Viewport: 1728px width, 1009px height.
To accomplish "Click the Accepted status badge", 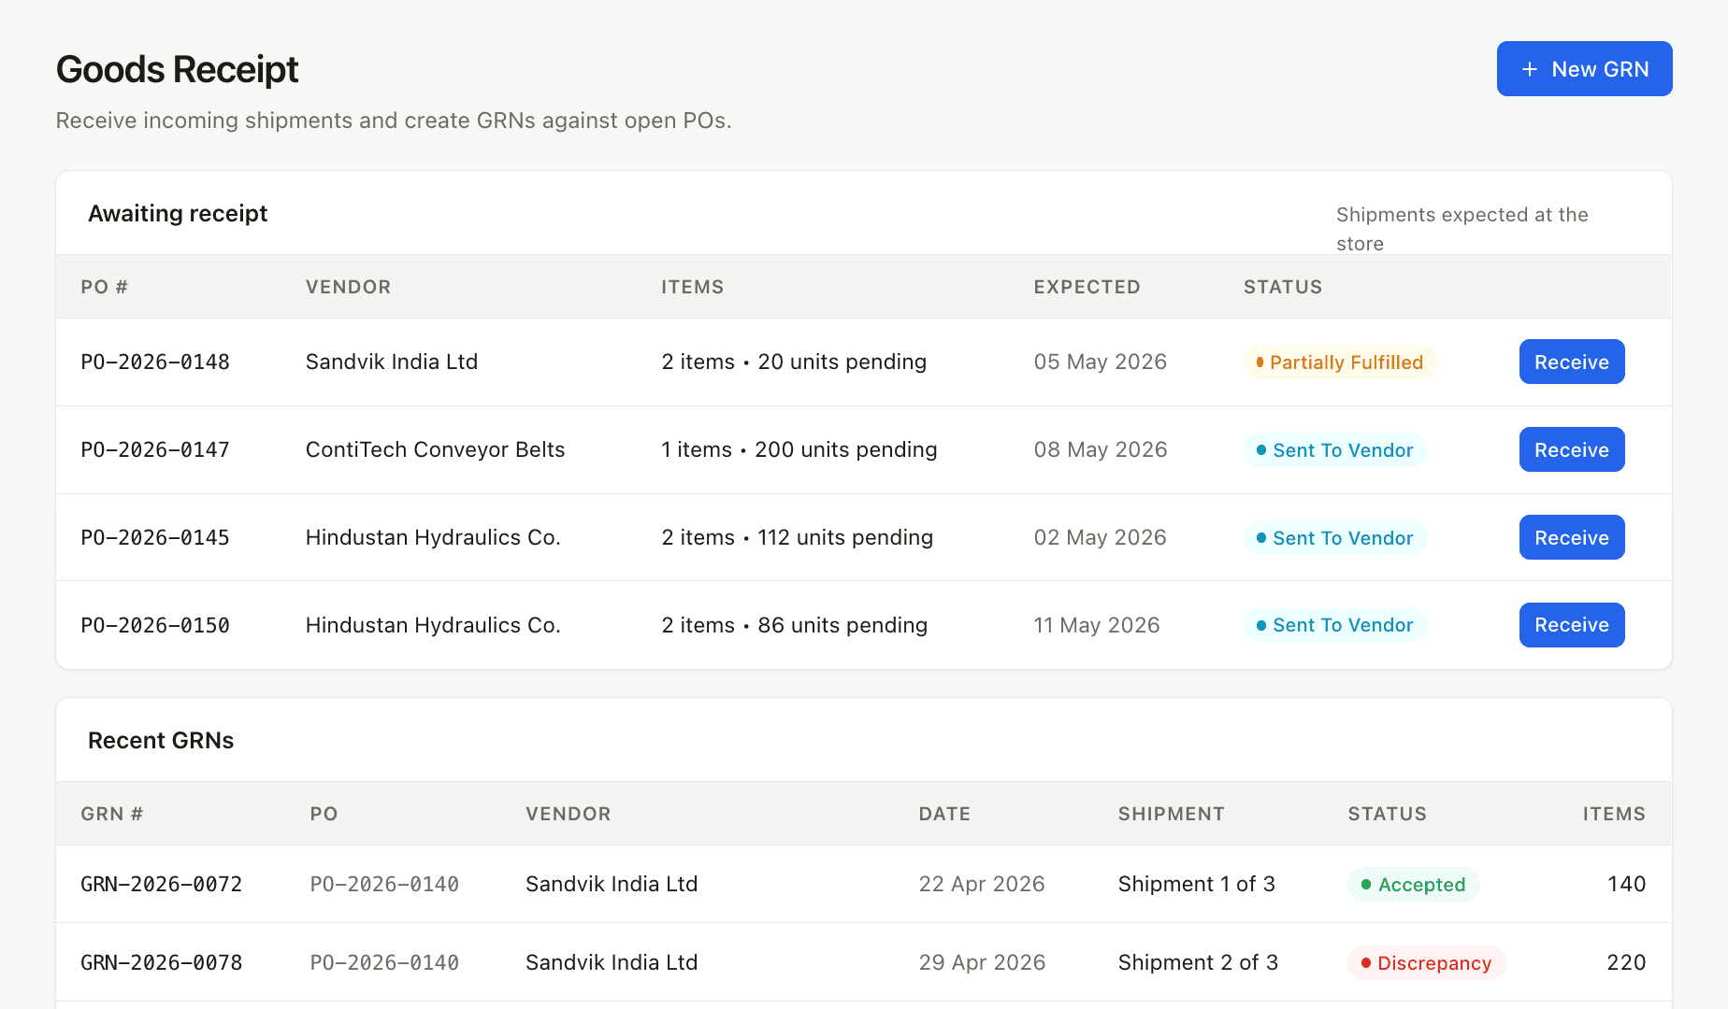I will click(x=1413, y=885).
